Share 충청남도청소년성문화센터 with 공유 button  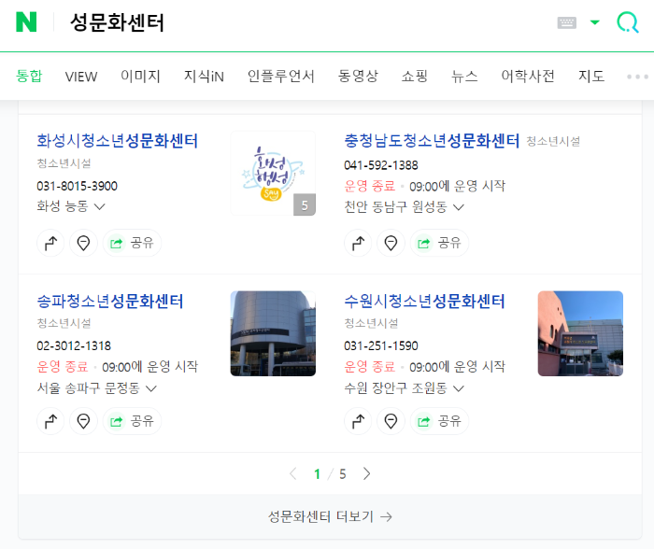pyautogui.click(x=439, y=243)
